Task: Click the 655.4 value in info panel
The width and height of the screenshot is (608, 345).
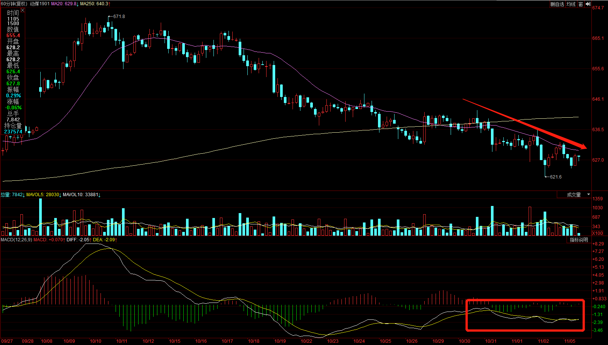Action: point(13,36)
